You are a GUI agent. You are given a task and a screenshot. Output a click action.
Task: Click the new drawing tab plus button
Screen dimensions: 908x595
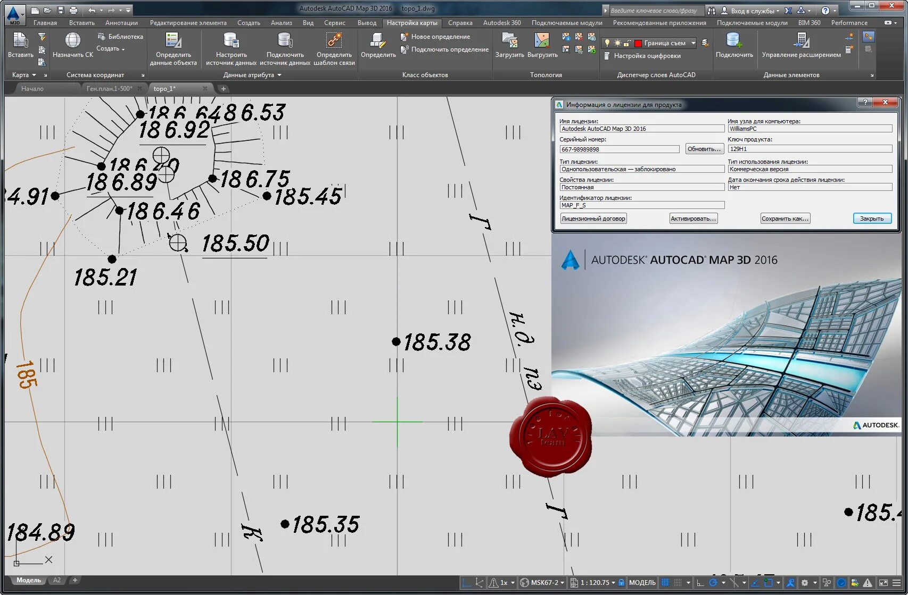(x=224, y=89)
